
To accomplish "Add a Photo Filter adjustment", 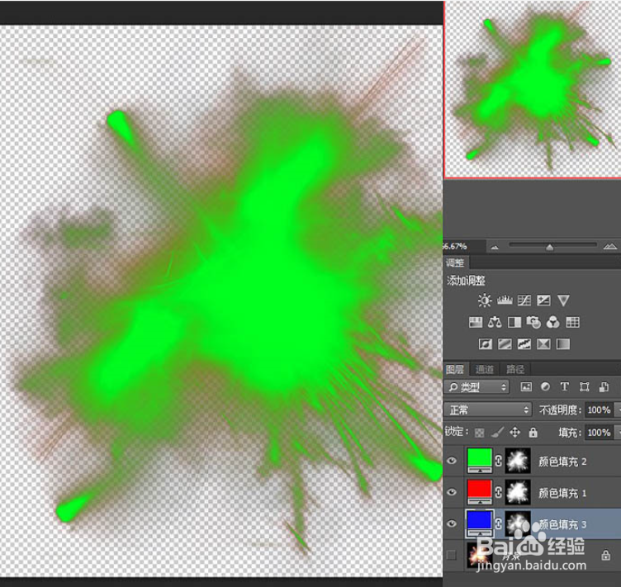I will pos(533,322).
